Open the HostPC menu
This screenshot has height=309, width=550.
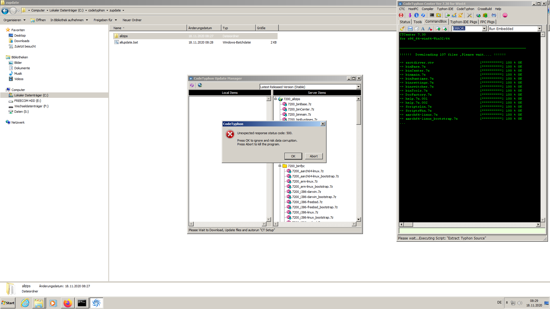pyautogui.click(x=413, y=9)
